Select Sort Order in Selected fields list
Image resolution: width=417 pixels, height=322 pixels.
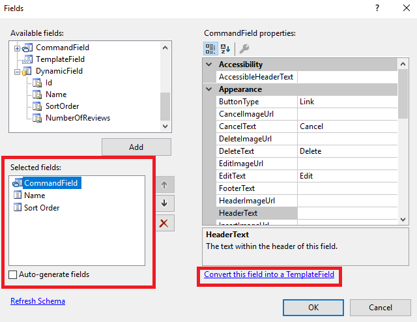click(x=41, y=208)
